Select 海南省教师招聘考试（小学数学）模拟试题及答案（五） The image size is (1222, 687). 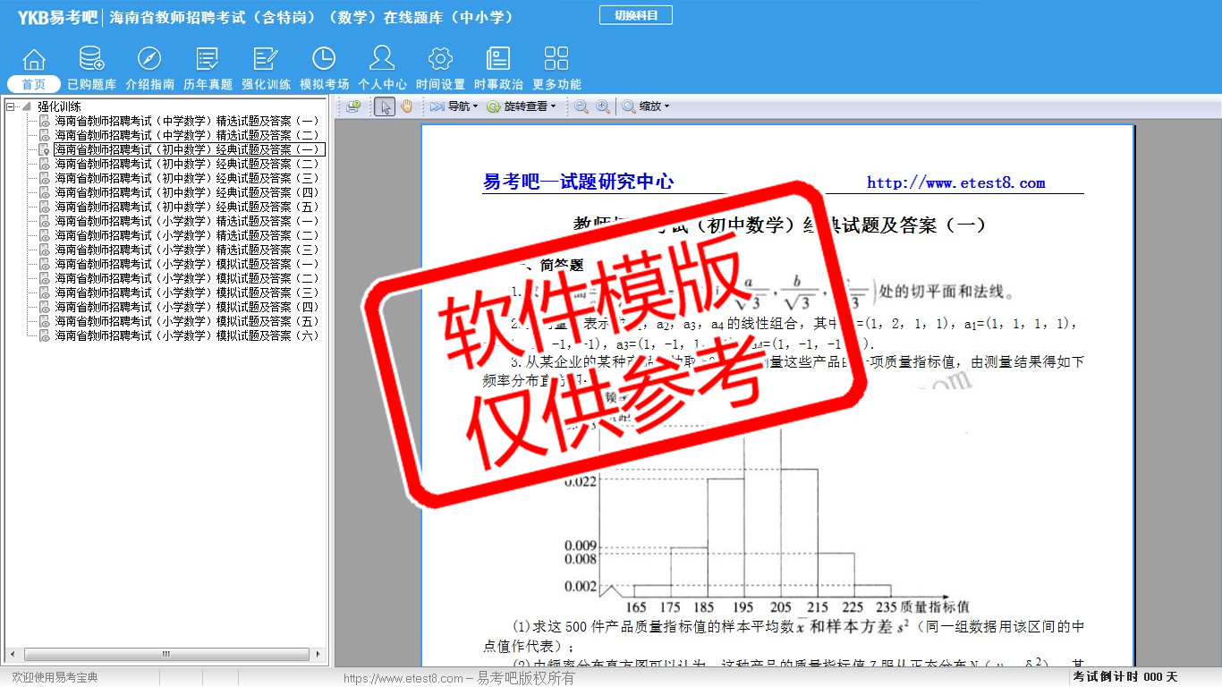tap(187, 321)
